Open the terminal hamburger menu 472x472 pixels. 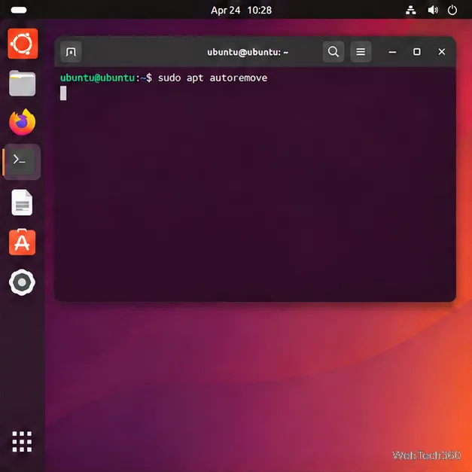[361, 52]
